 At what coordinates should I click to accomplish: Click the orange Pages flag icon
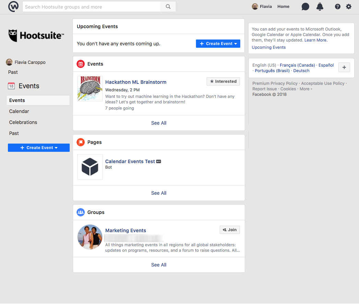[x=81, y=142]
